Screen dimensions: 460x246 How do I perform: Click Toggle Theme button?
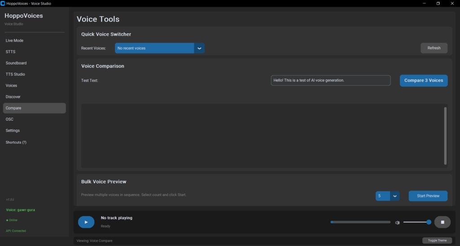pyautogui.click(x=437, y=241)
